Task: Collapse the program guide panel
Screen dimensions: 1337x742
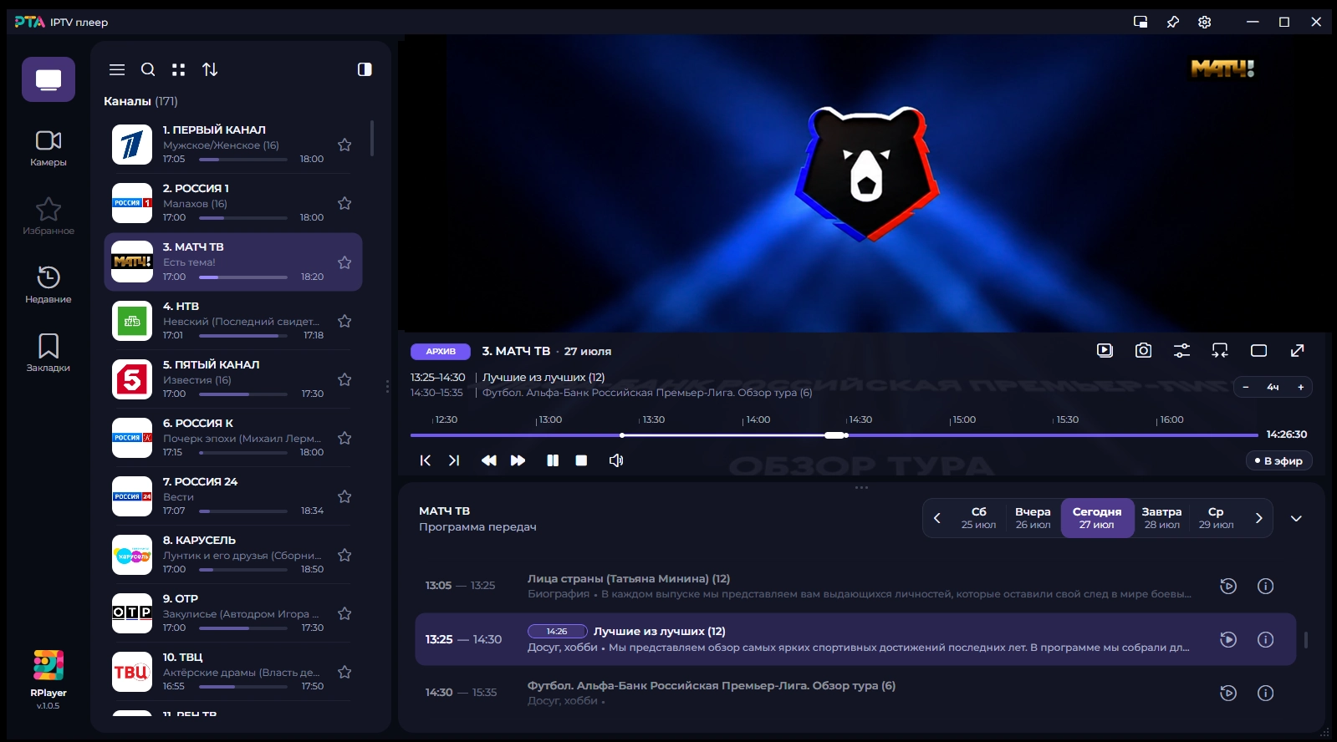Action: pos(1296,518)
